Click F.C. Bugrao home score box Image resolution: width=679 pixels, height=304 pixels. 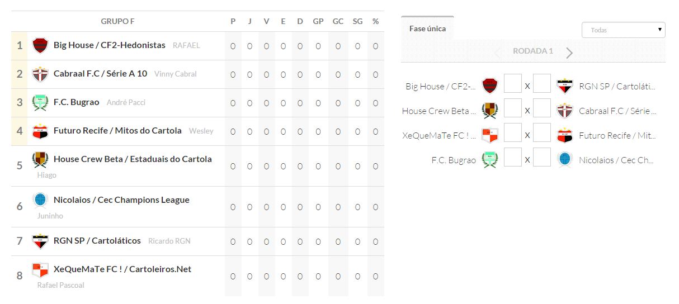(512, 157)
